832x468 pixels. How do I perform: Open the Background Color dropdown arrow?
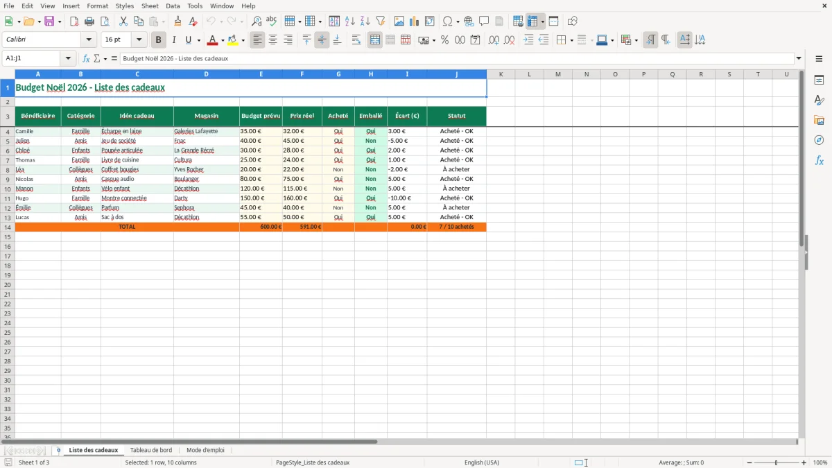click(243, 40)
